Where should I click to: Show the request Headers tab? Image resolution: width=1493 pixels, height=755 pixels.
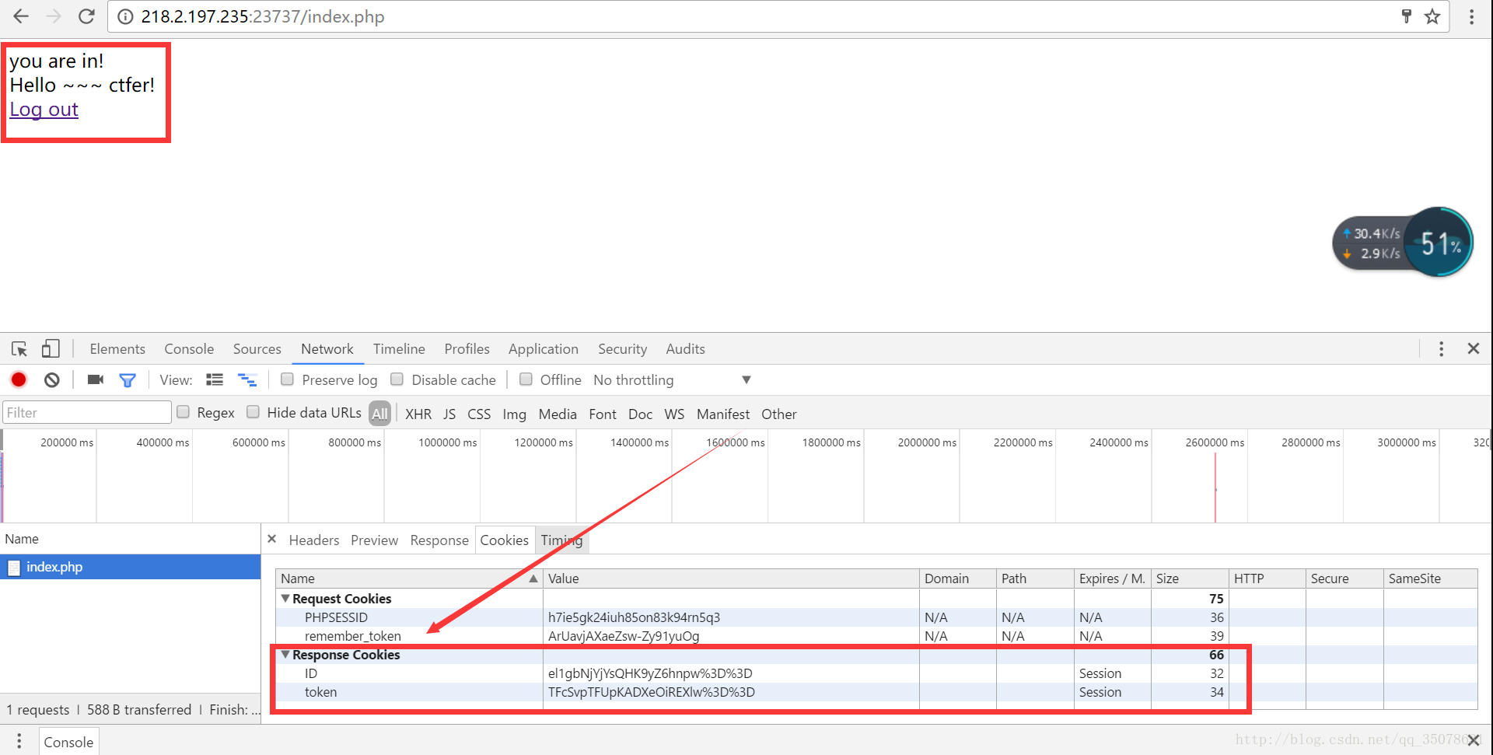click(314, 540)
